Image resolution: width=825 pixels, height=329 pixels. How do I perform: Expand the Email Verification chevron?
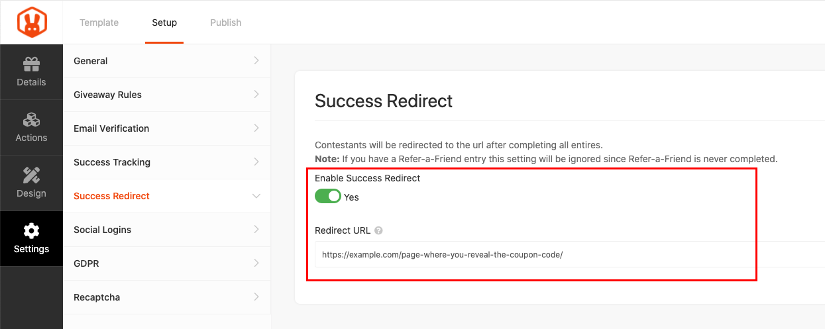click(x=256, y=128)
